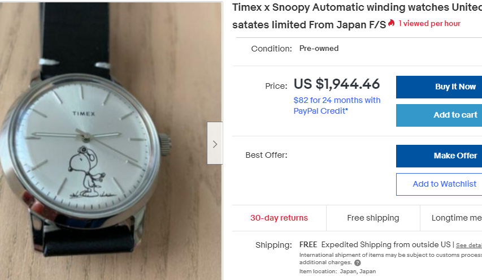Click the Snoopy watch product photo

tap(107, 141)
